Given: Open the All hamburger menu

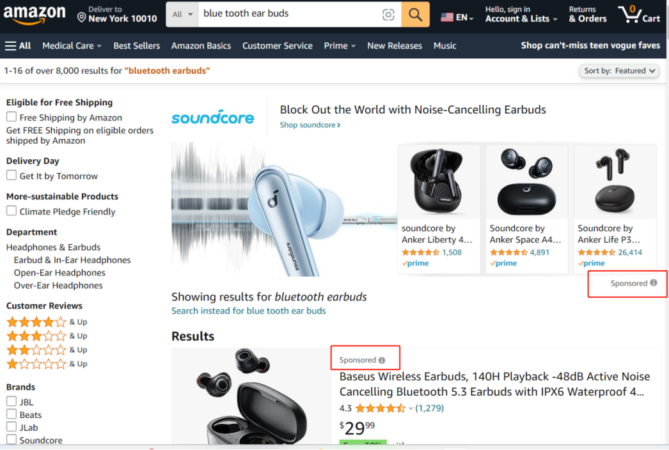Looking at the screenshot, I should click(x=18, y=45).
